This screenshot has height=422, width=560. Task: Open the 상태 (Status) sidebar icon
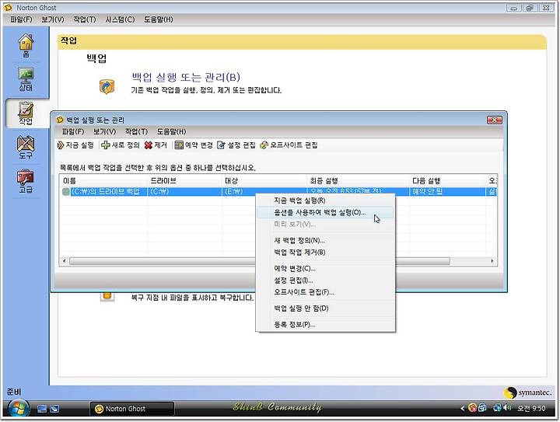[26, 79]
